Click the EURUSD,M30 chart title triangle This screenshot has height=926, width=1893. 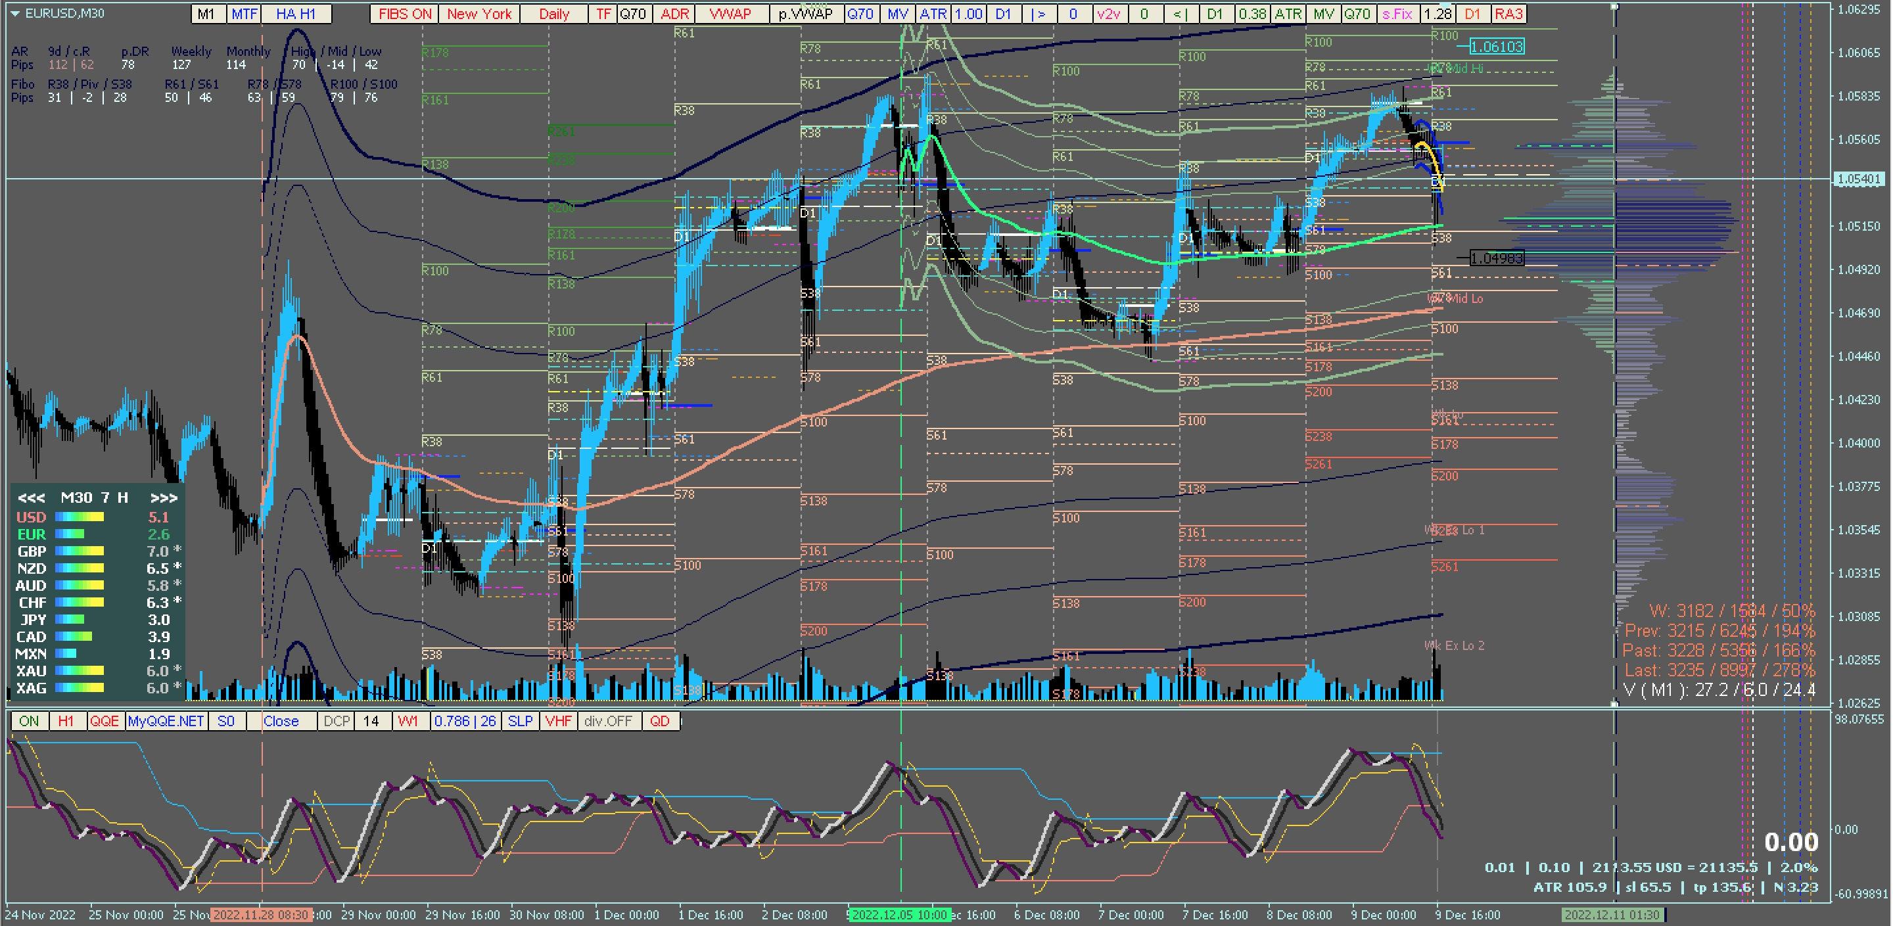[14, 13]
